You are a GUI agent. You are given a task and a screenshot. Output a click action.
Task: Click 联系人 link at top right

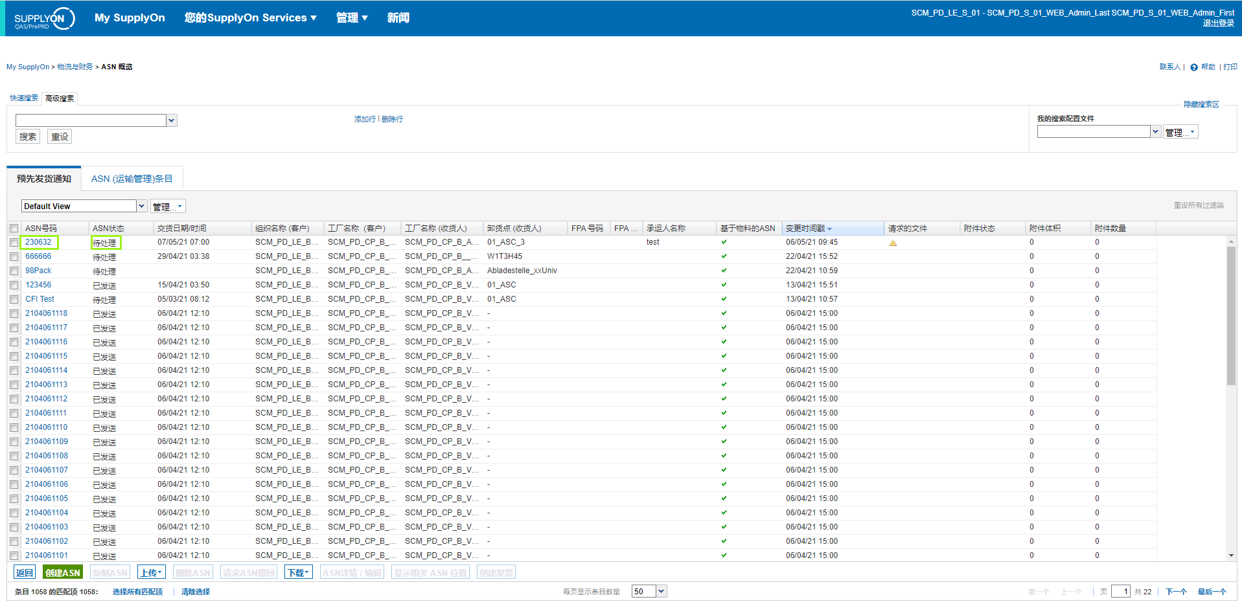click(1170, 67)
